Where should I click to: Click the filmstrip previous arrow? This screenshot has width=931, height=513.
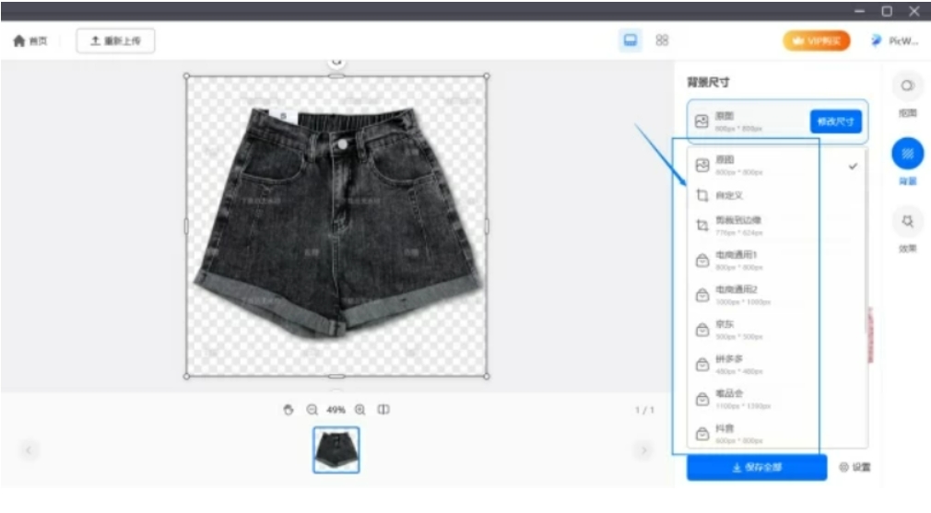[x=29, y=450]
